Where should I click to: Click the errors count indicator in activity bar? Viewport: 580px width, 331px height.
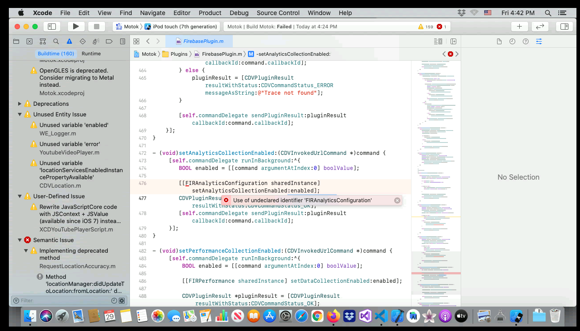pos(442,27)
